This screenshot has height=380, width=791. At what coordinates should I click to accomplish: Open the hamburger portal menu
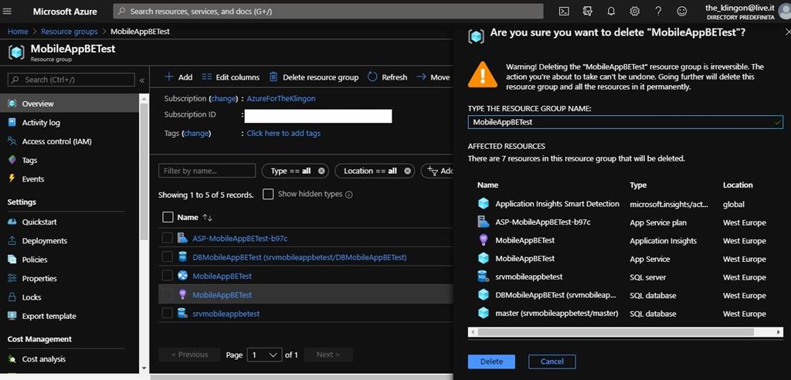(x=8, y=11)
